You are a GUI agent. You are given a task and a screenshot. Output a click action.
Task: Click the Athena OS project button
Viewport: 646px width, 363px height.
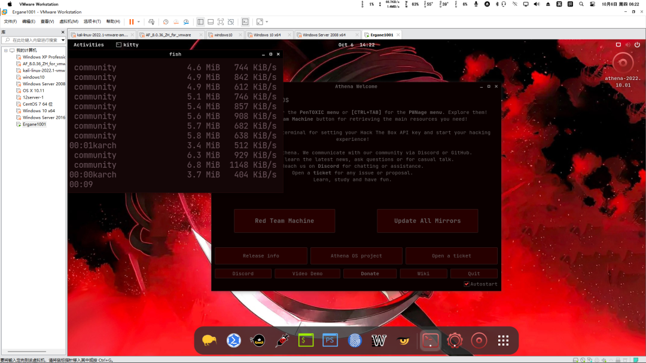point(356,256)
